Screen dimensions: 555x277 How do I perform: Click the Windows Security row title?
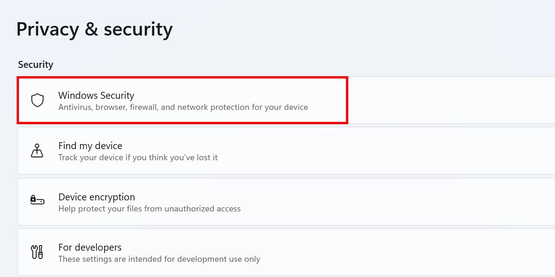tap(96, 96)
